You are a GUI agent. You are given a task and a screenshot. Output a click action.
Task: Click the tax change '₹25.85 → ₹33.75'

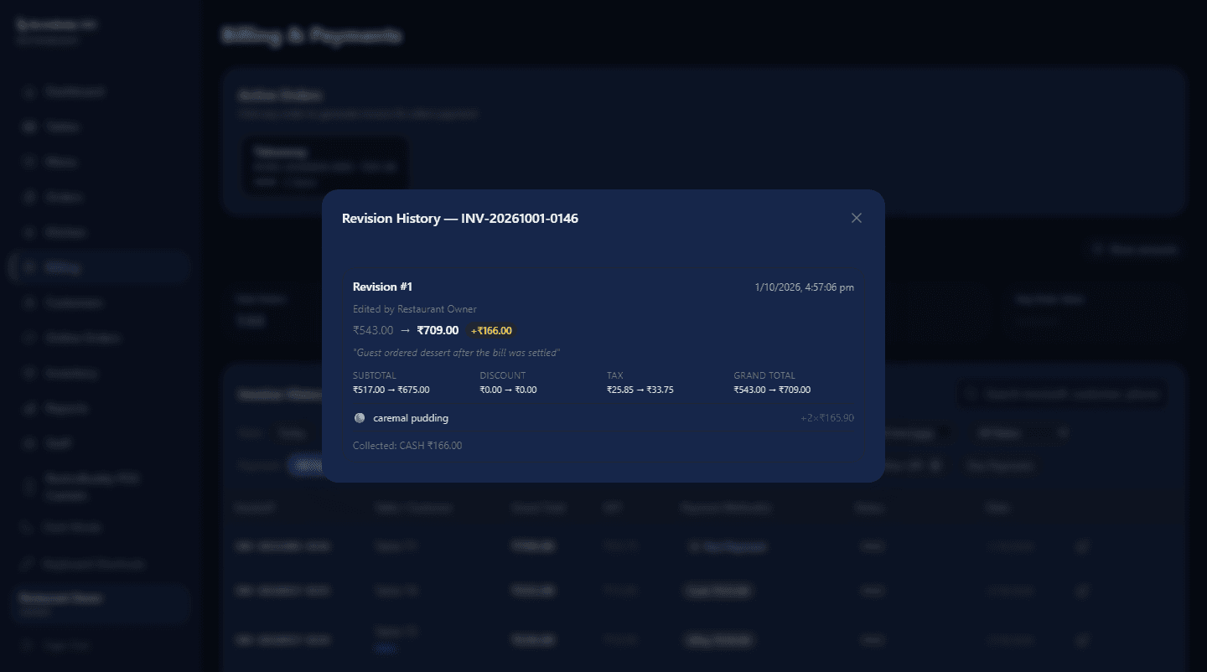640,390
